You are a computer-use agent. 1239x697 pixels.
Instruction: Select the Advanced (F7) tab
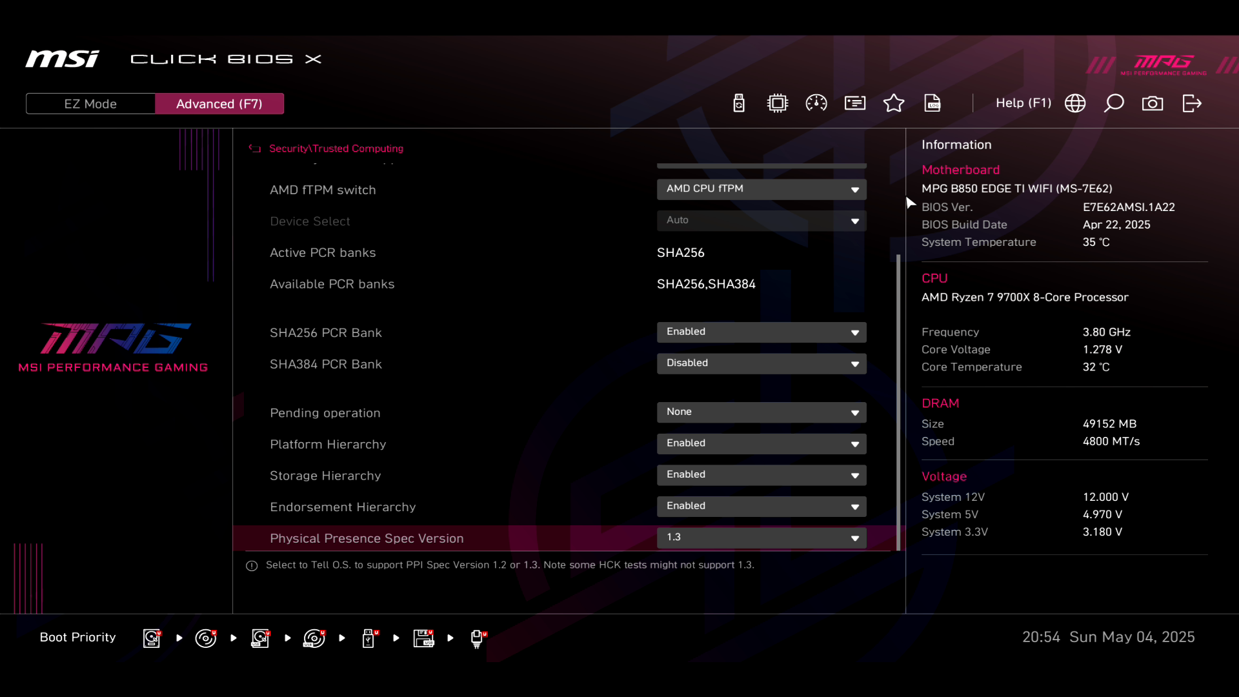tap(219, 104)
